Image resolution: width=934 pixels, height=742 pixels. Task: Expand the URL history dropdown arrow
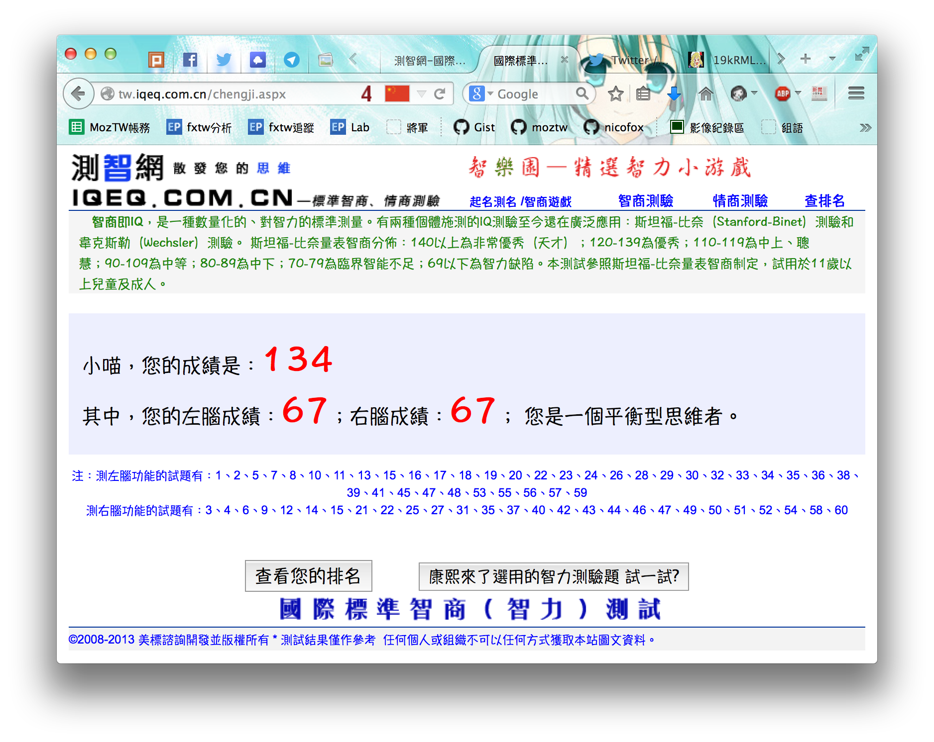point(421,93)
